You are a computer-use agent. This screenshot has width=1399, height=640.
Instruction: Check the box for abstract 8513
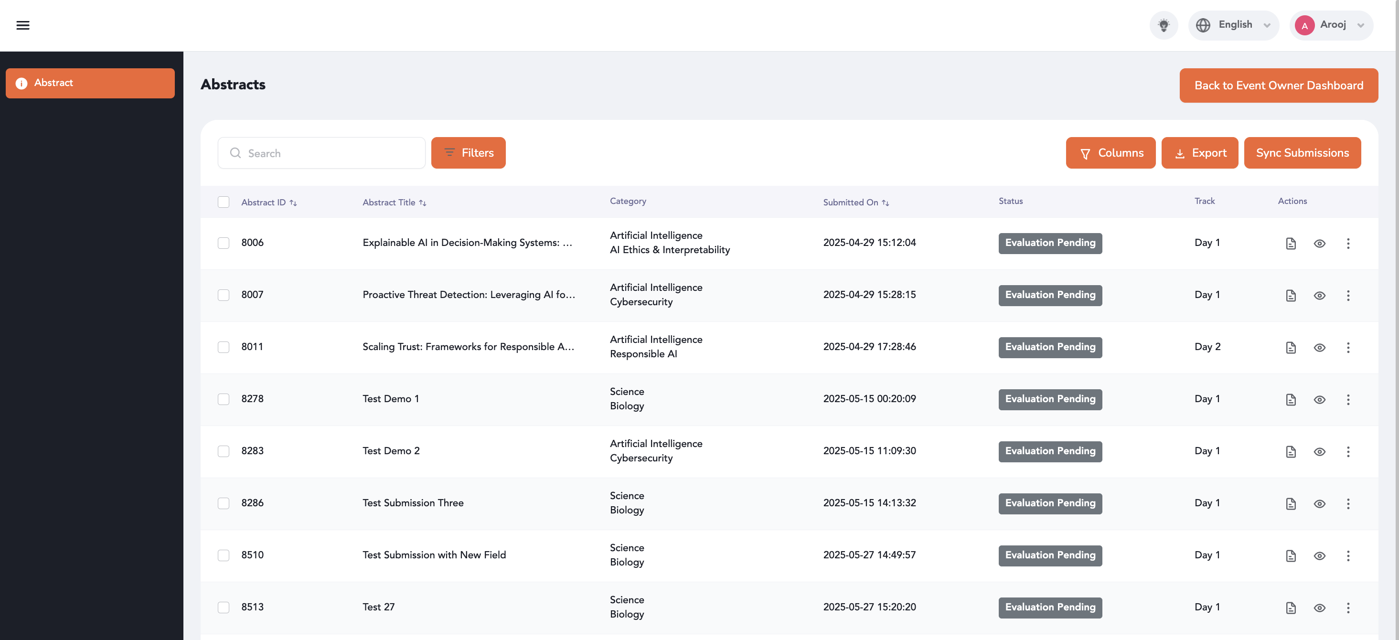coord(223,608)
